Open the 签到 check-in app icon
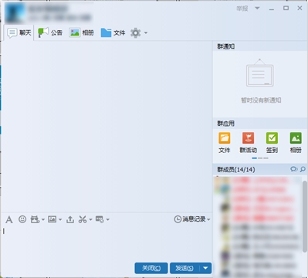The image size is (308, 278). [x=272, y=143]
